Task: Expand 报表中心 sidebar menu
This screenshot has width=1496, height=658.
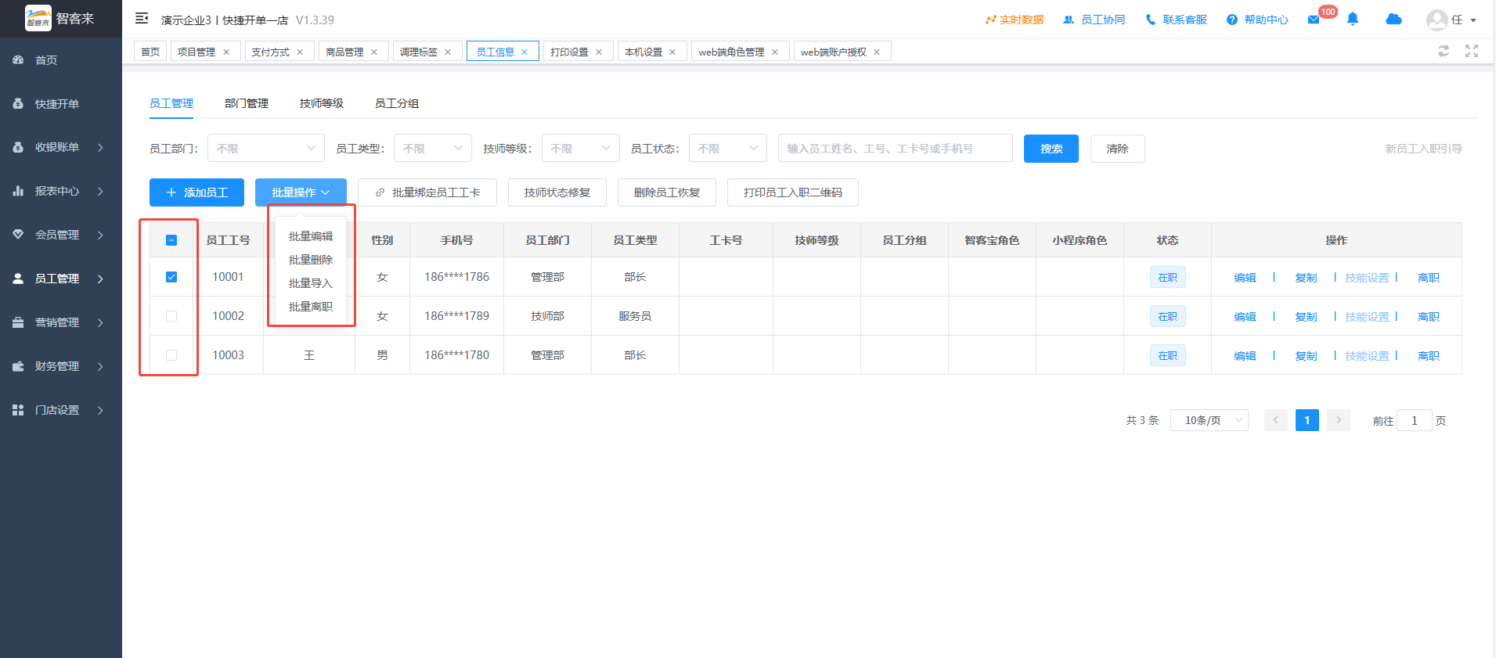Action: (61, 191)
